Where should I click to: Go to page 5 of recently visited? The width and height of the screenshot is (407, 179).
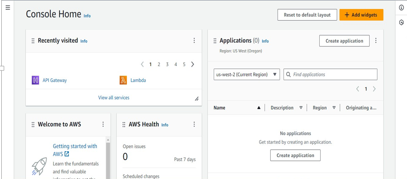tap(184, 64)
